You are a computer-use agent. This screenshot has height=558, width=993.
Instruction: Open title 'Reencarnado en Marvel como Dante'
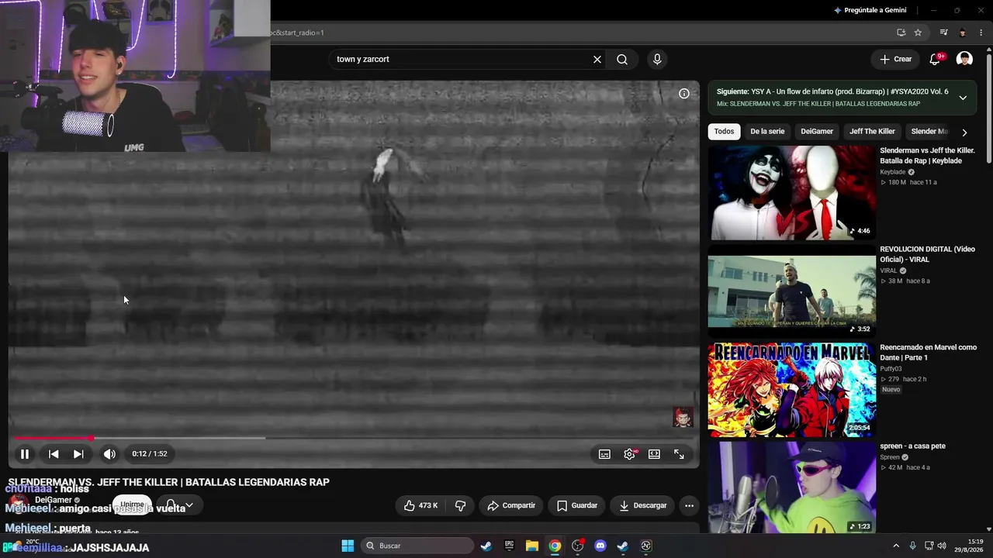(x=928, y=353)
